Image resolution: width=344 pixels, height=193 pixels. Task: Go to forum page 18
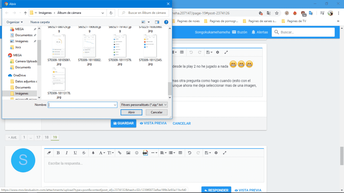(46, 137)
